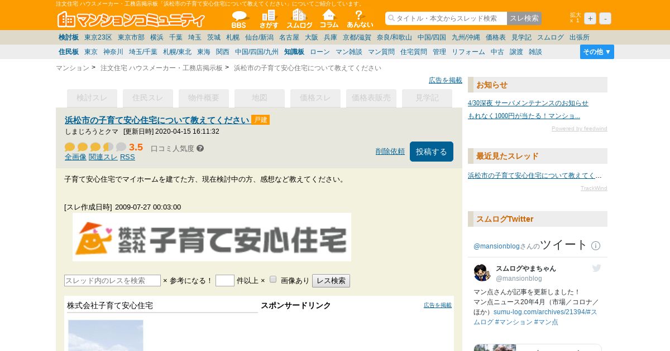Select the 住民スレ tab
Screen dimensions: 670x351
click(x=148, y=98)
